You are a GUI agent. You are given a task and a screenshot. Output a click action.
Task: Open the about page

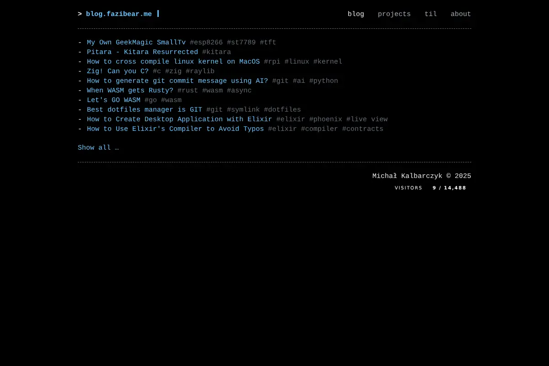(461, 14)
